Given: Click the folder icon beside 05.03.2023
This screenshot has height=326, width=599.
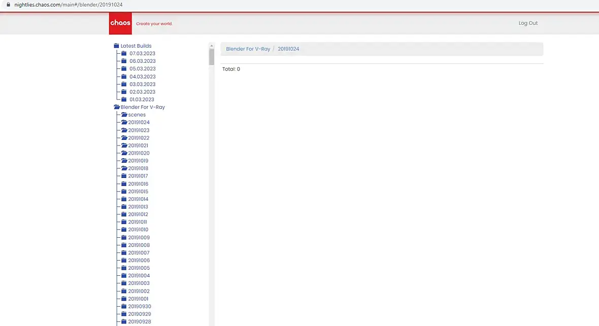Looking at the screenshot, I should (124, 69).
